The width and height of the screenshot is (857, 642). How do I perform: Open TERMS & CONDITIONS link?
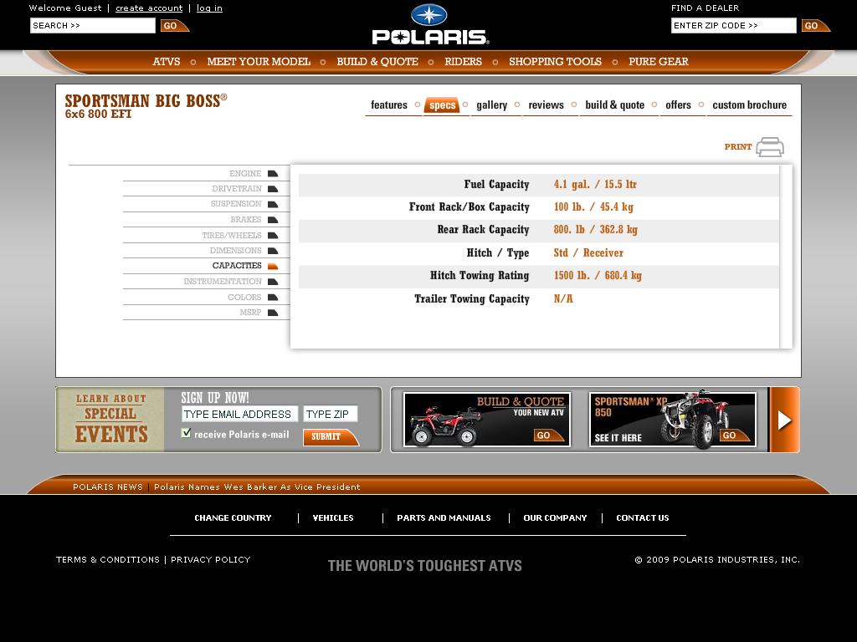pyautogui.click(x=108, y=559)
